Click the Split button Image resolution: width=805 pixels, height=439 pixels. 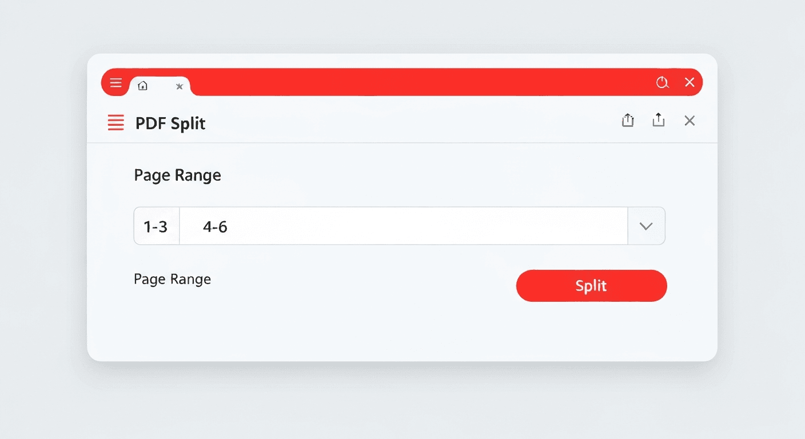click(x=591, y=286)
